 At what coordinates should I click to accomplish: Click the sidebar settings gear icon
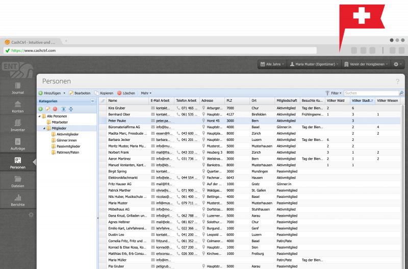pos(31,215)
